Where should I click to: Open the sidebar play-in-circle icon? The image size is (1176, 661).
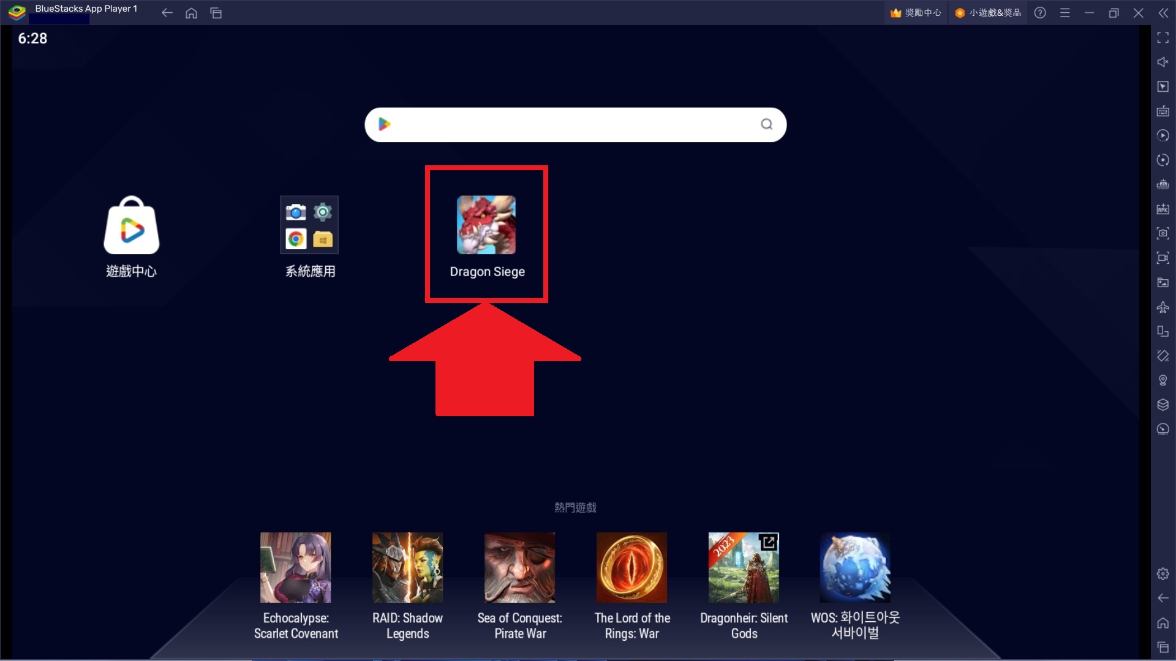(x=1163, y=136)
